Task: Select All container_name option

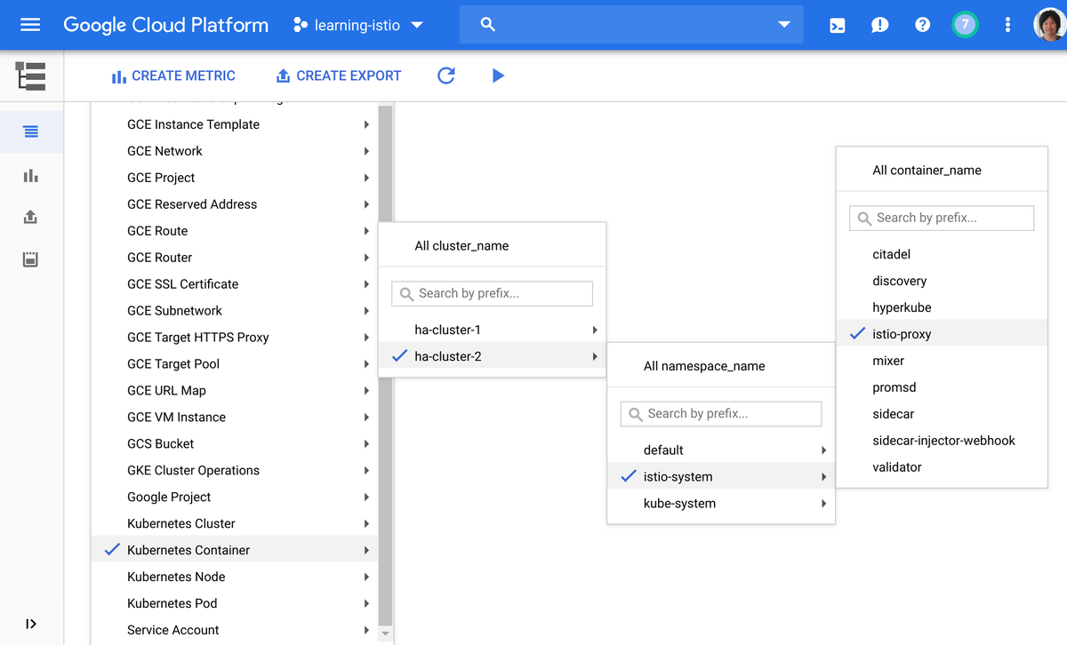Action: 927,171
